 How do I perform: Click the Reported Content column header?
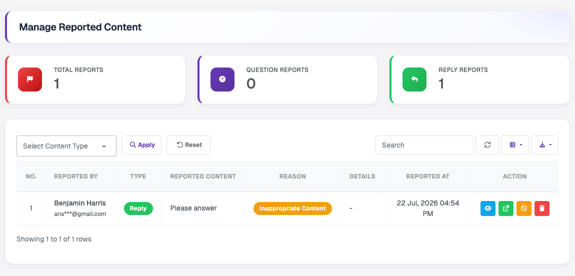coord(203,176)
